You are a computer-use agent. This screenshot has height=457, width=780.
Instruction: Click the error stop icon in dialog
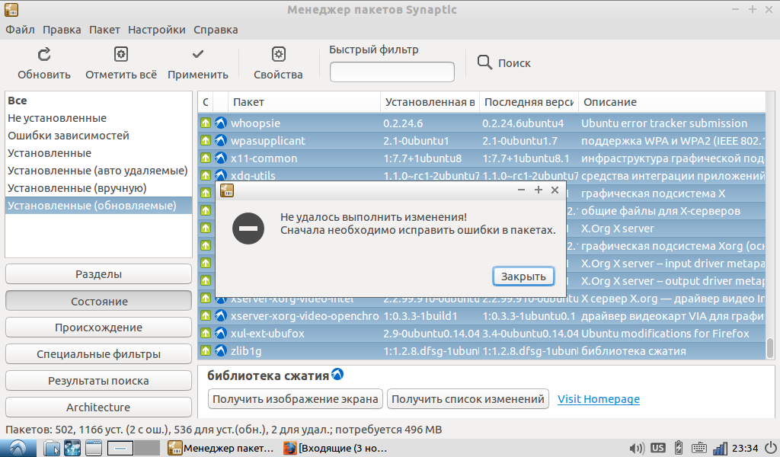248,228
